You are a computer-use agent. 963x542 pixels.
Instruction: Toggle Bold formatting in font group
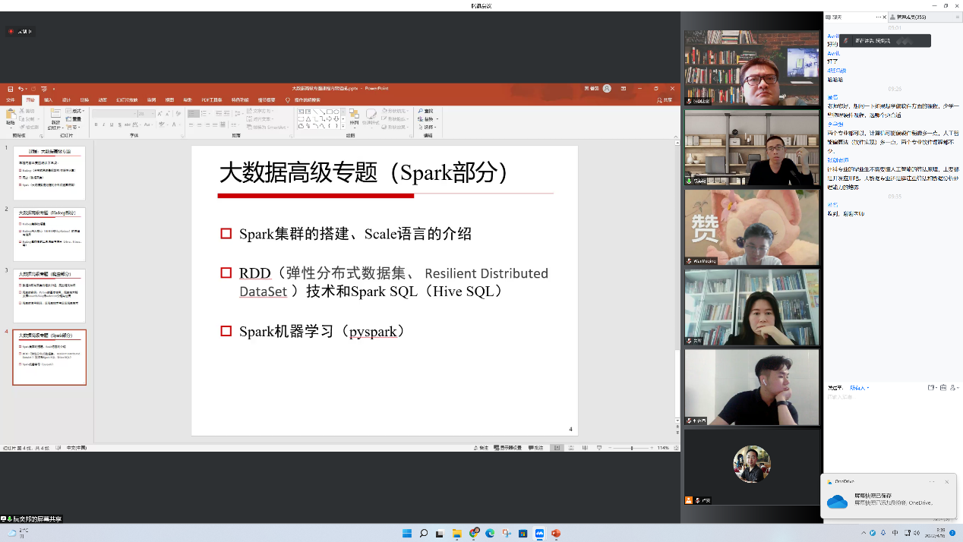[96, 124]
